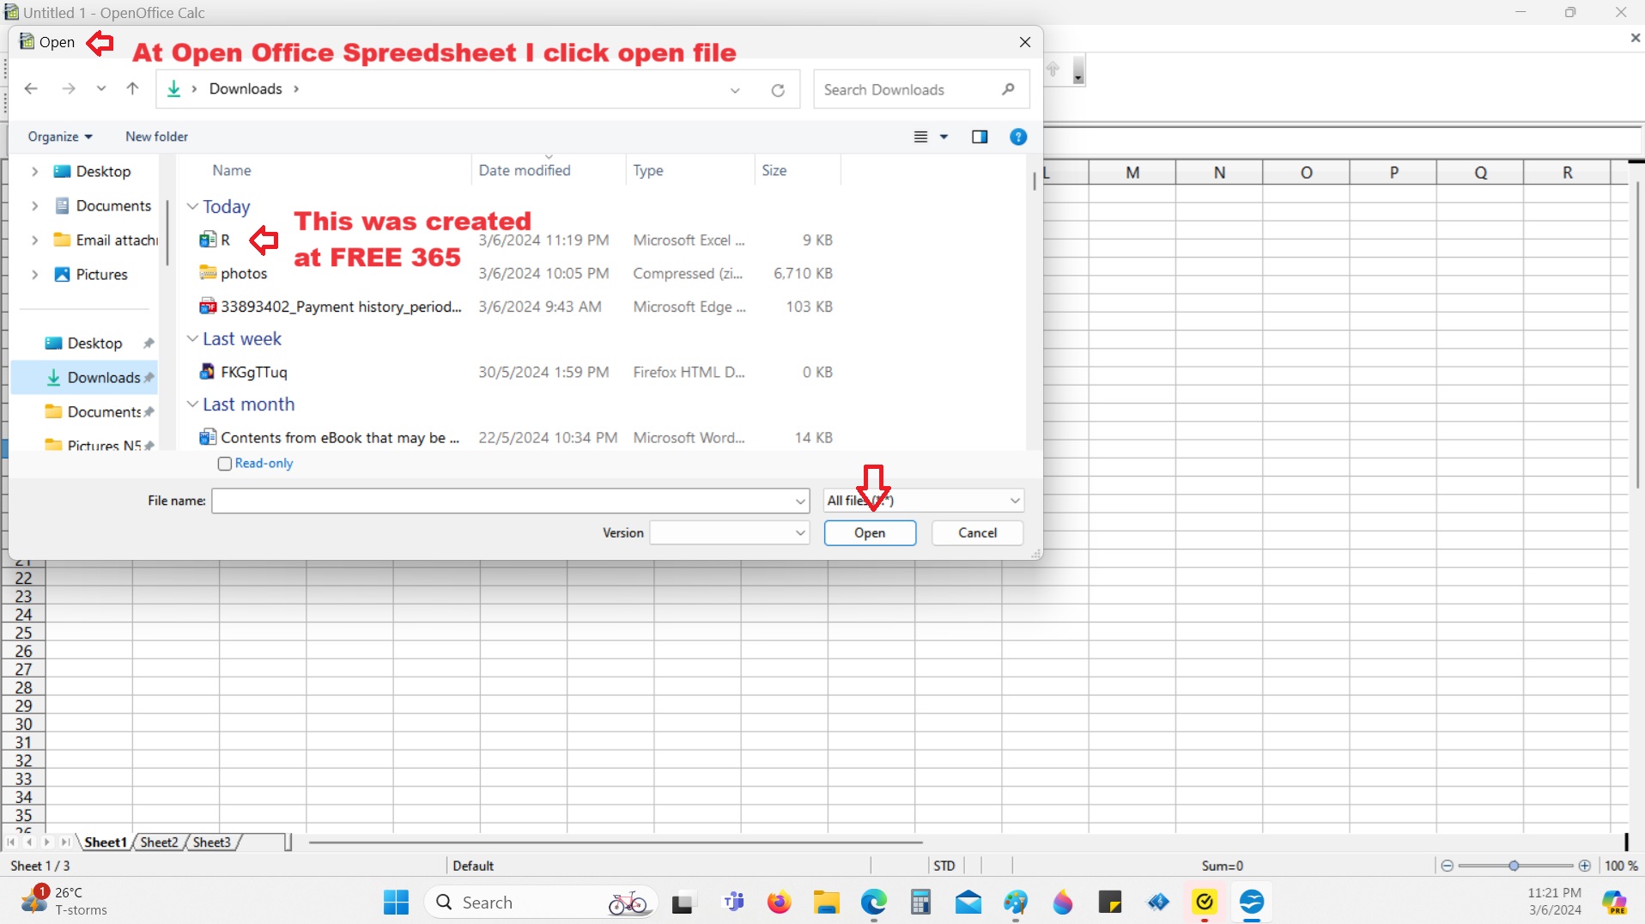The image size is (1645, 924).
Task: Click the New folder button
Action: tap(156, 137)
